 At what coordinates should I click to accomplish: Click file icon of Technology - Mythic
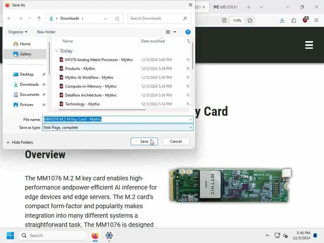tap(61, 104)
